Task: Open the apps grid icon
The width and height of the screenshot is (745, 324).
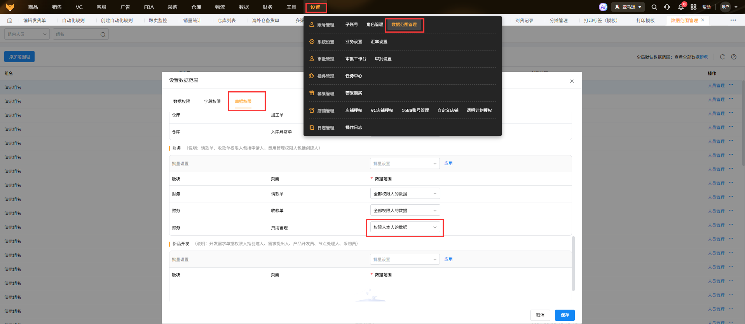Action: (693, 7)
